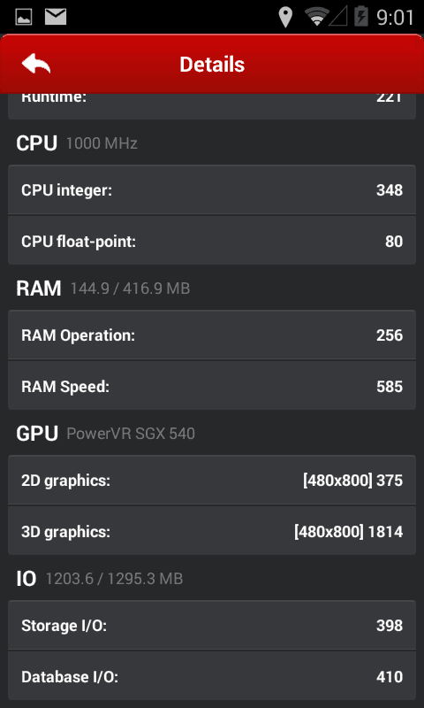Tap the RAM Operation result row

pos(212,335)
